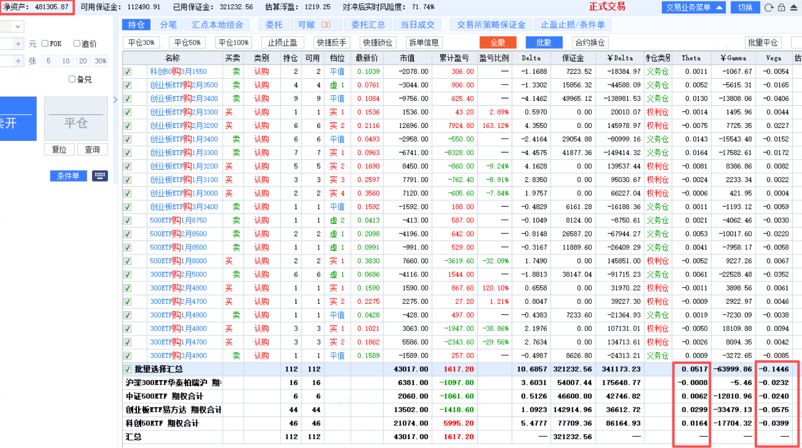The height and width of the screenshot is (448, 802).
Task: Click the refresh icon in top bar
Action: (x=769, y=7)
